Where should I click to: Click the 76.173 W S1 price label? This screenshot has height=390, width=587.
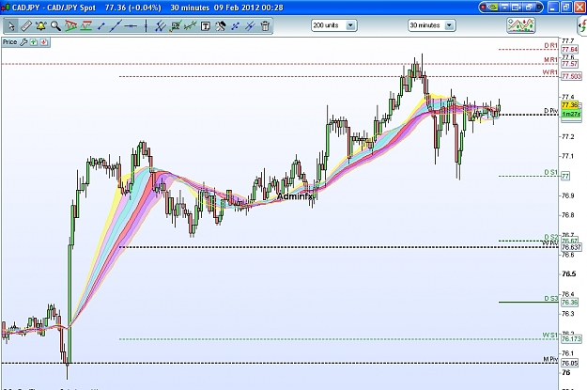coord(571,339)
